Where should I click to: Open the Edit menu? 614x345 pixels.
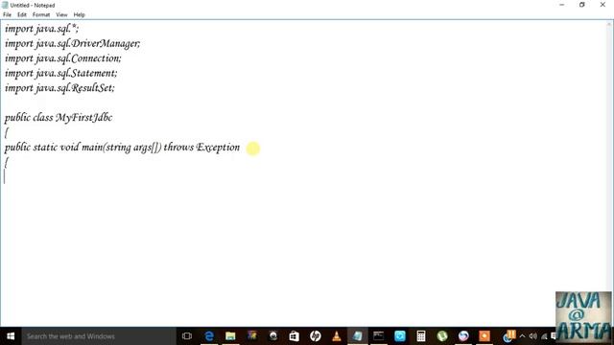pyautogui.click(x=22, y=14)
